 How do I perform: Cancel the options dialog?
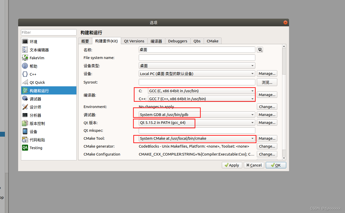pyautogui.click(x=254, y=165)
